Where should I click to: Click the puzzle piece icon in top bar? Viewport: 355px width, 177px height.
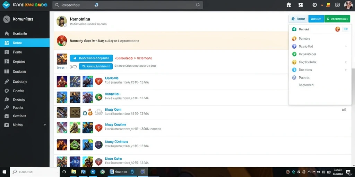click(289, 5)
